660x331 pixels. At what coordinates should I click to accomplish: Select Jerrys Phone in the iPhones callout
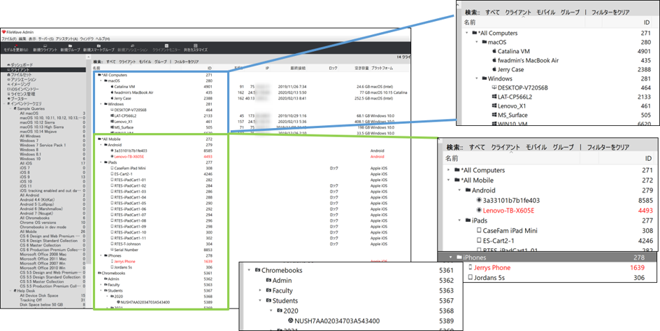[x=493, y=267]
